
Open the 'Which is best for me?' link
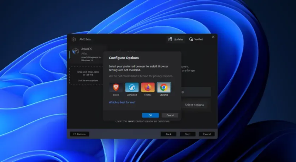click(122, 102)
